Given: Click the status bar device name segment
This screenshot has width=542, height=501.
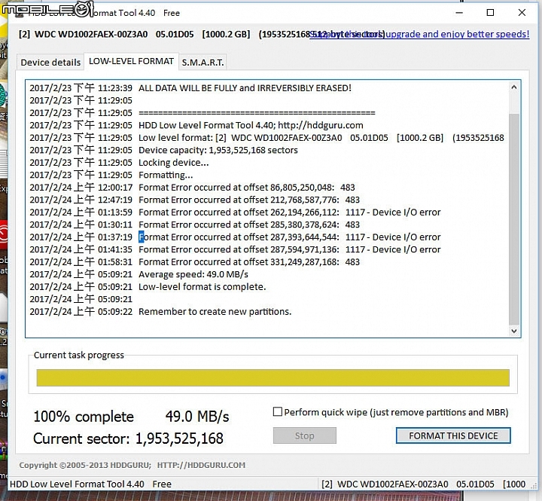Looking at the screenshot, I should pyautogui.click(x=423, y=484).
